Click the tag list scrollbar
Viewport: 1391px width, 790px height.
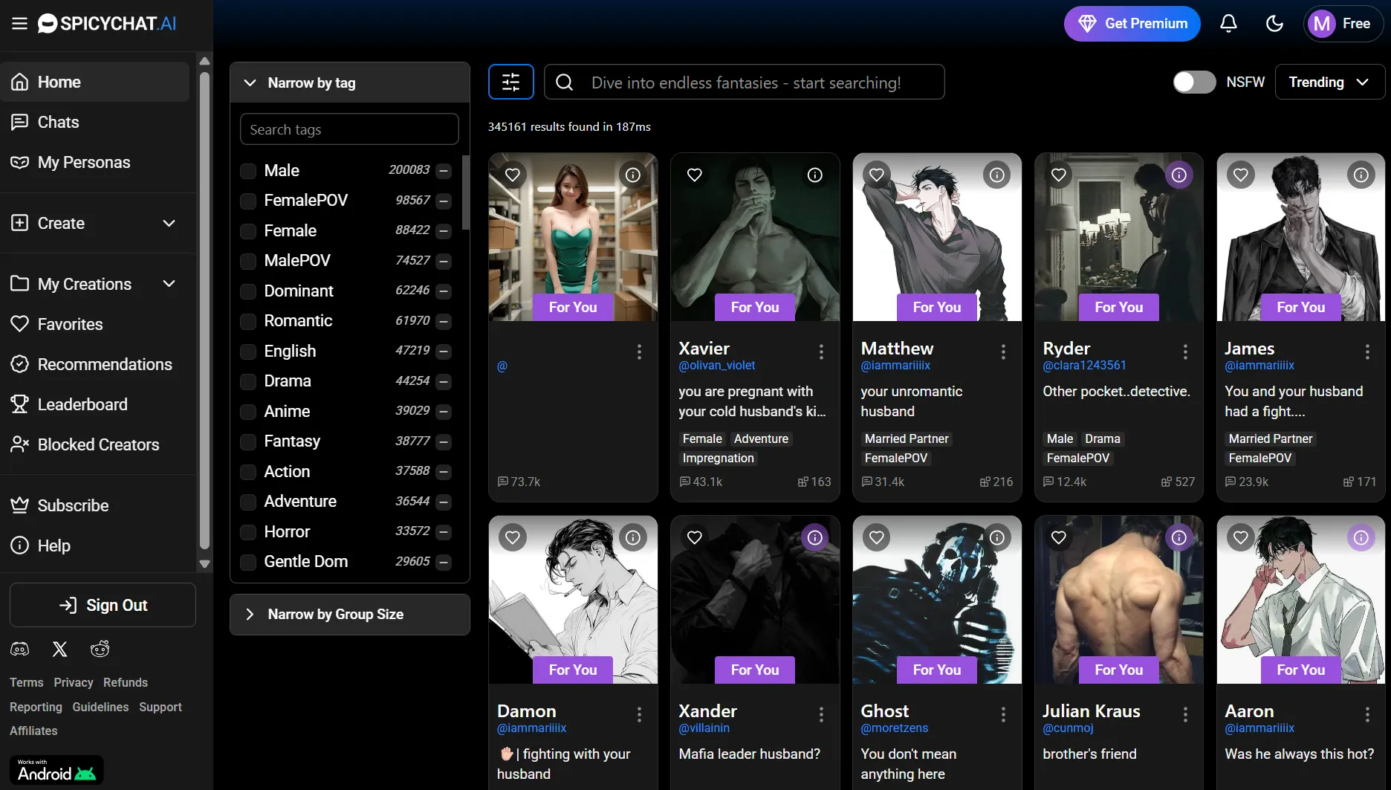(x=465, y=192)
